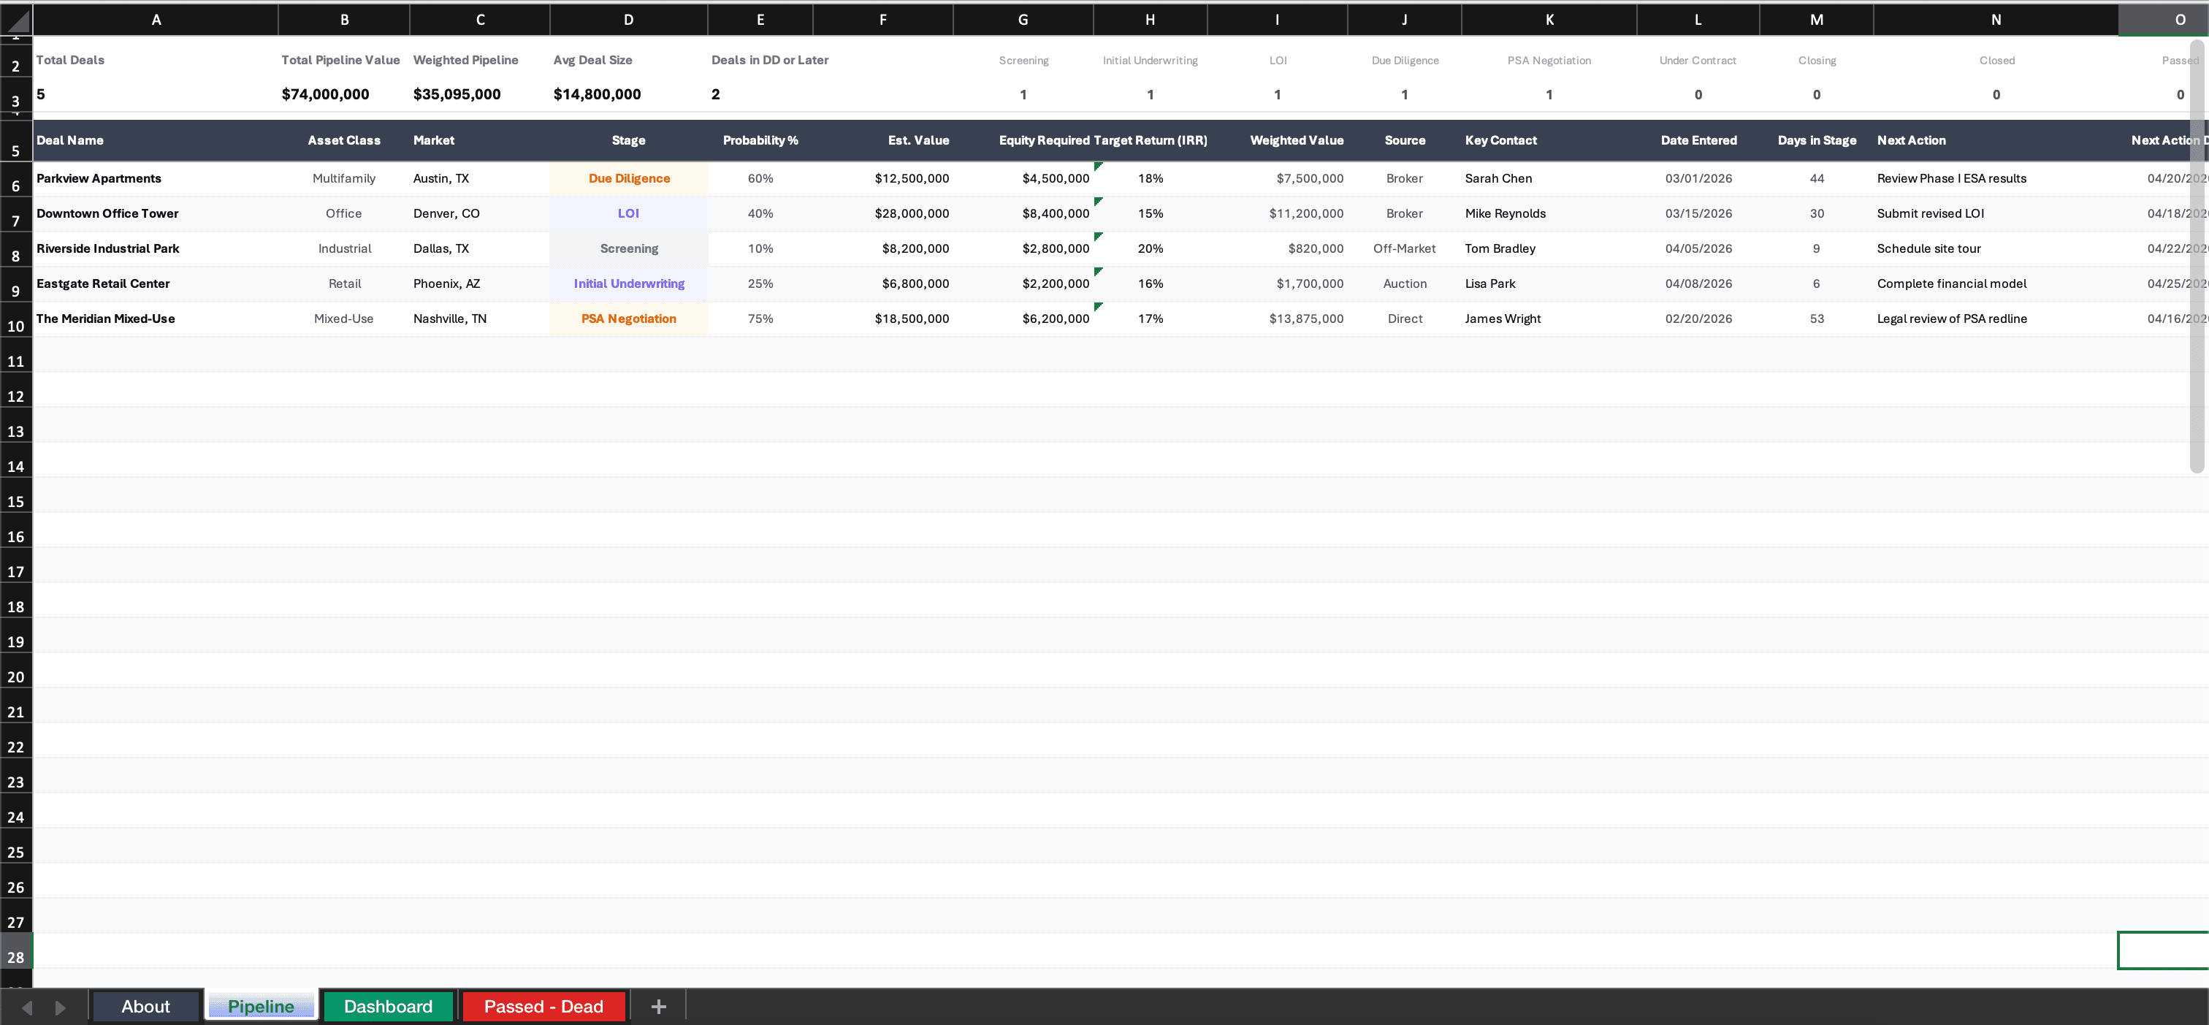Switch to the Dashboard tab
Viewport: 2209px width, 1025px height.
click(388, 1006)
